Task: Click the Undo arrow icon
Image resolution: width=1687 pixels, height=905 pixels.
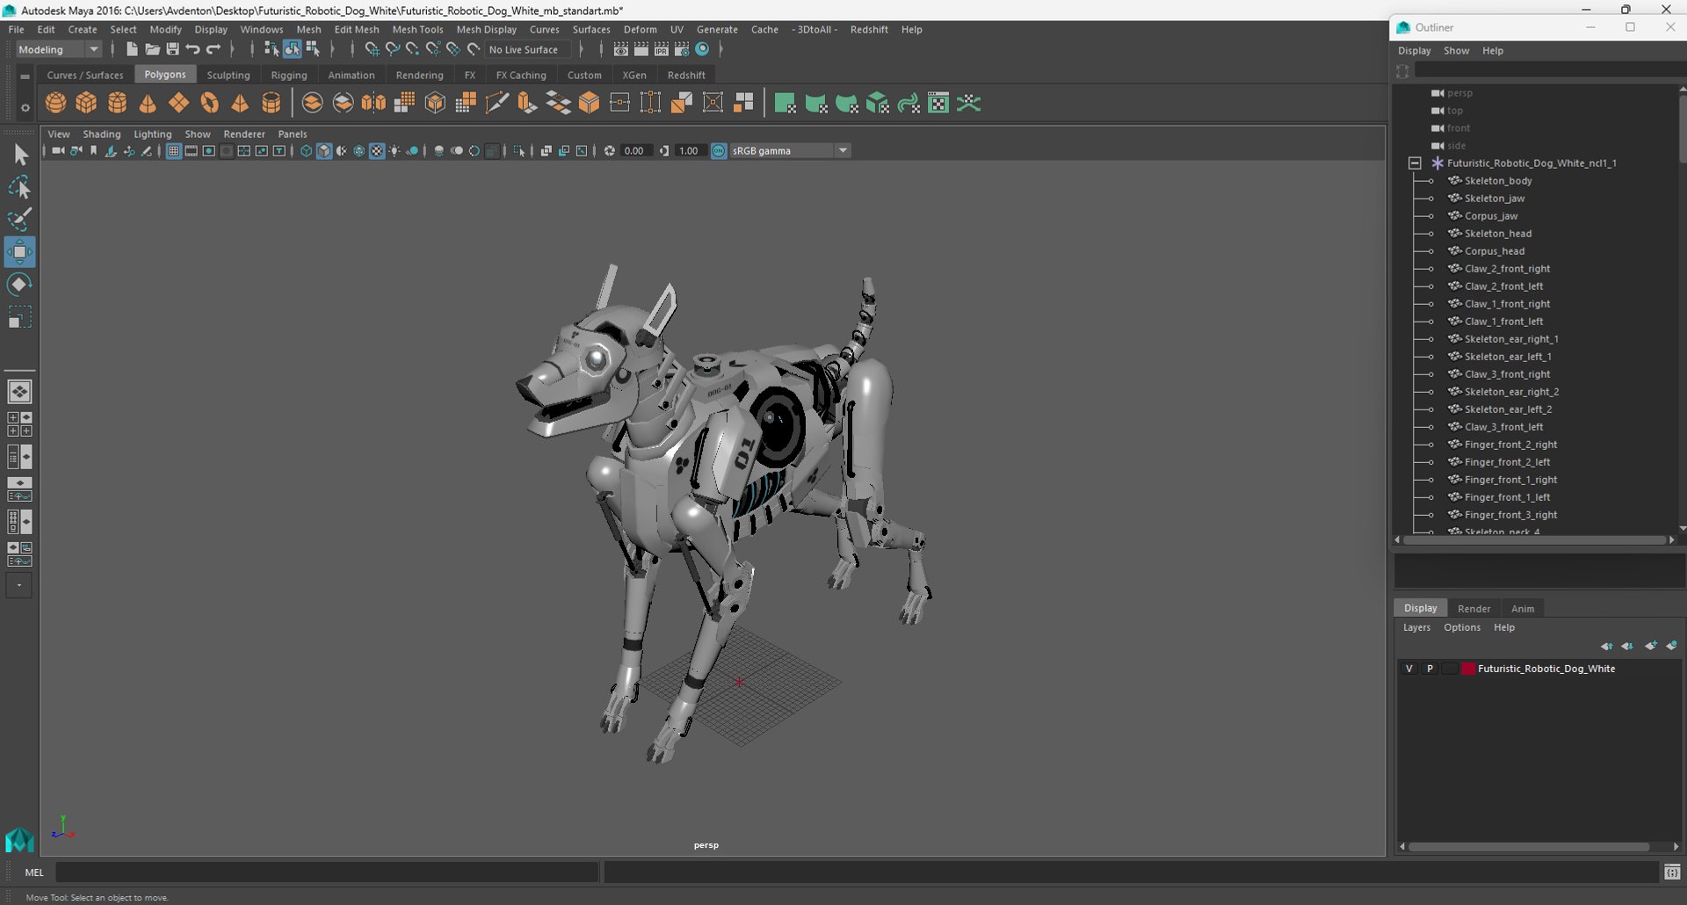Action: 192,49
